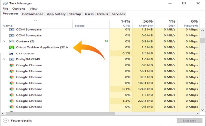Click the Cortana process icon
This screenshot has width=206, height=126.
12,41
